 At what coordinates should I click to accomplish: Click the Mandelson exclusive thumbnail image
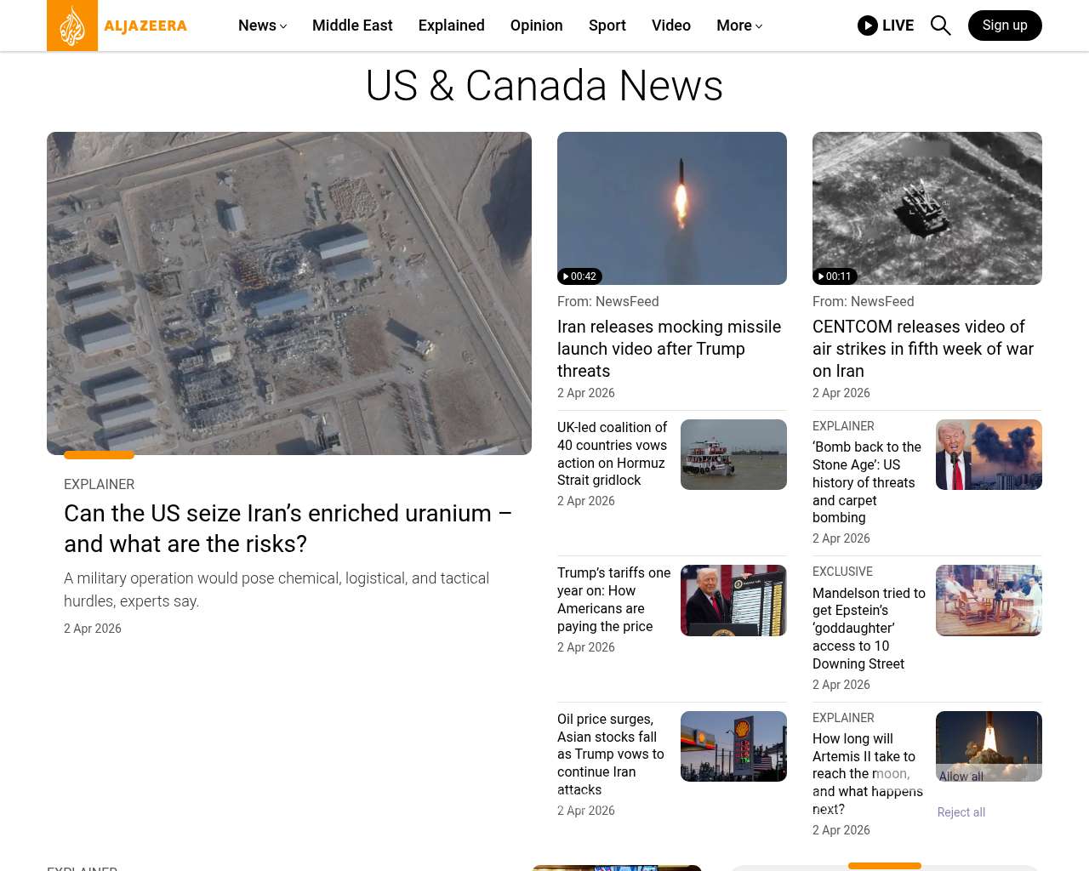coord(989,601)
